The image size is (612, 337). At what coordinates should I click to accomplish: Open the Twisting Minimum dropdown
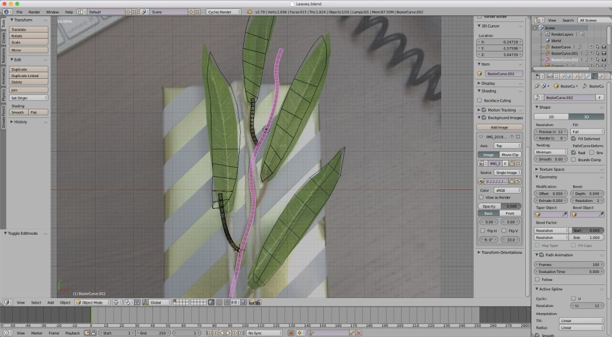[x=550, y=152]
